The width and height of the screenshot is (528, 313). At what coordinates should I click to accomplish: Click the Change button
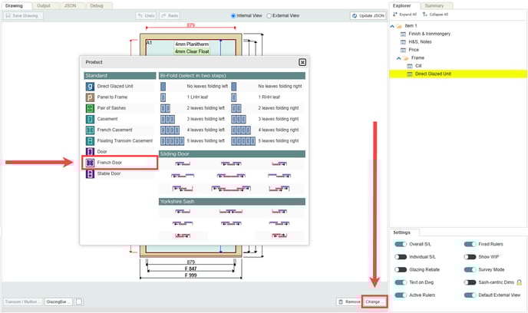[x=374, y=302]
